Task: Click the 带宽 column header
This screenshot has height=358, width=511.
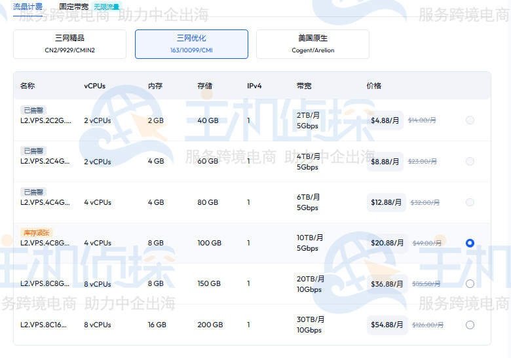Action: tap(304, 86)
